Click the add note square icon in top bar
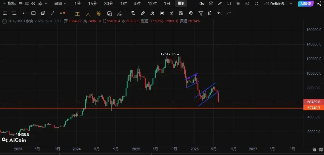This screenshot has height=155, width=324. [x=229, y=4]
